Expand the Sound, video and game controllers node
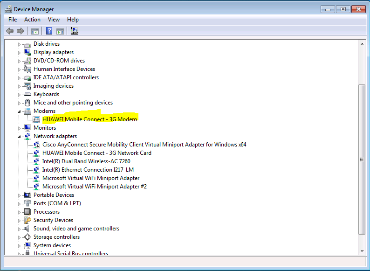Screen dimensions: 370x271 [x=20, y=229]
